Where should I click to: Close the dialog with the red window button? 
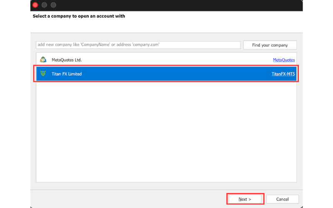point(35,5)
